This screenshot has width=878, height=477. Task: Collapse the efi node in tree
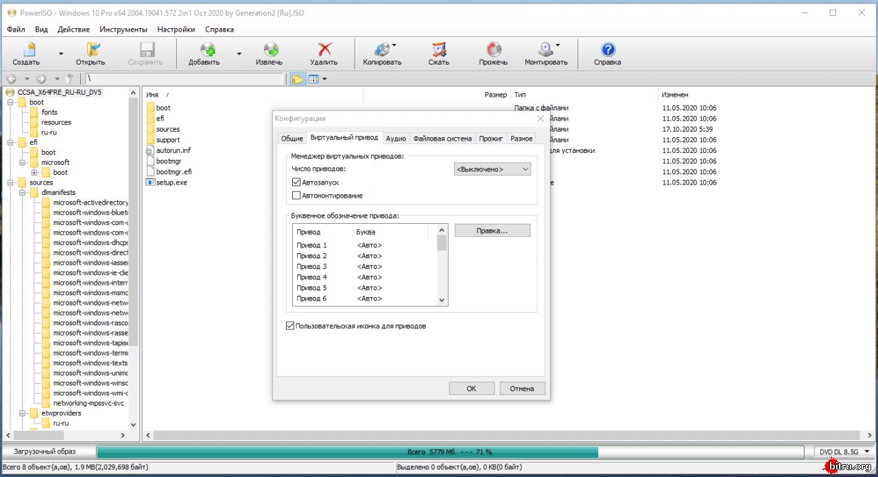pos(10,142)
